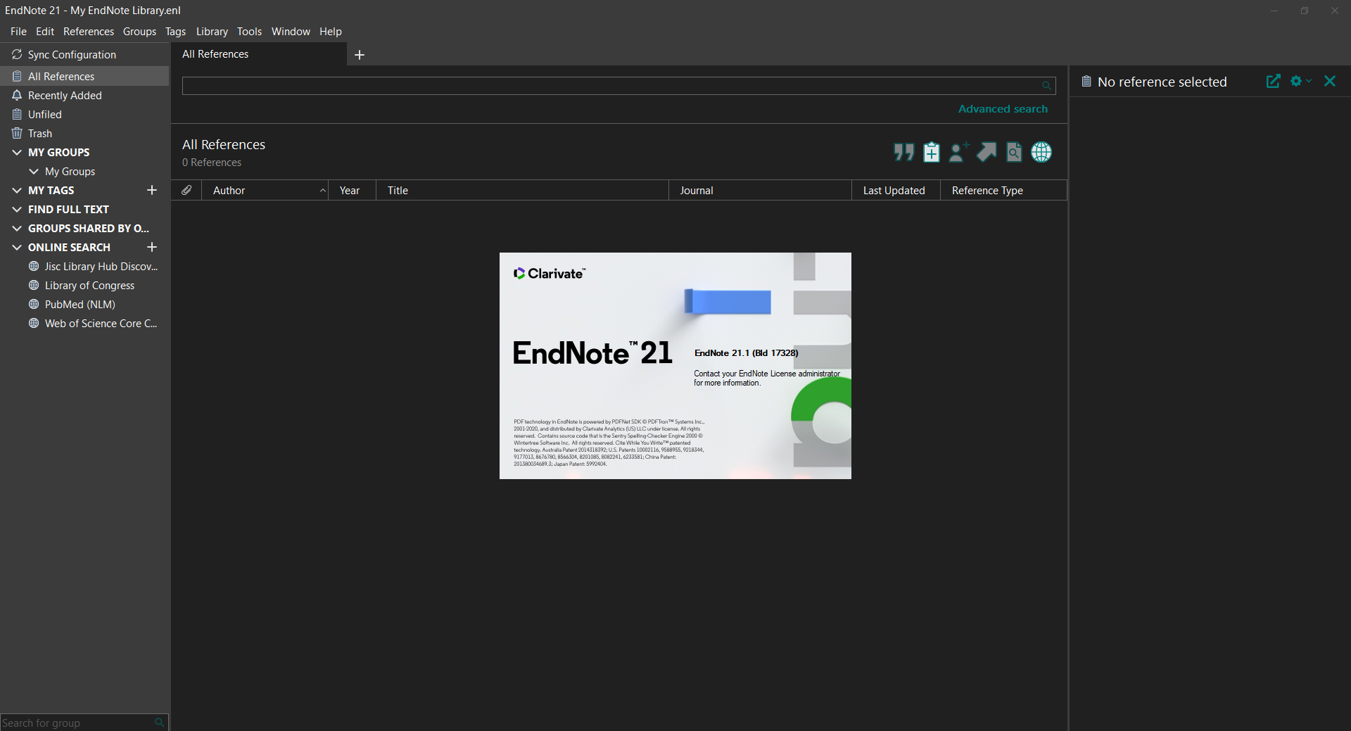
Task: Click the Online Search globe toolbar icon
Action: click(1041, 152)
